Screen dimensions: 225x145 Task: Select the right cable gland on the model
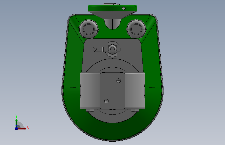tap(136, 29)
